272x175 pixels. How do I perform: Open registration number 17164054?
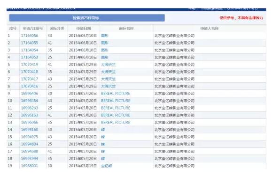pos(29,50)
